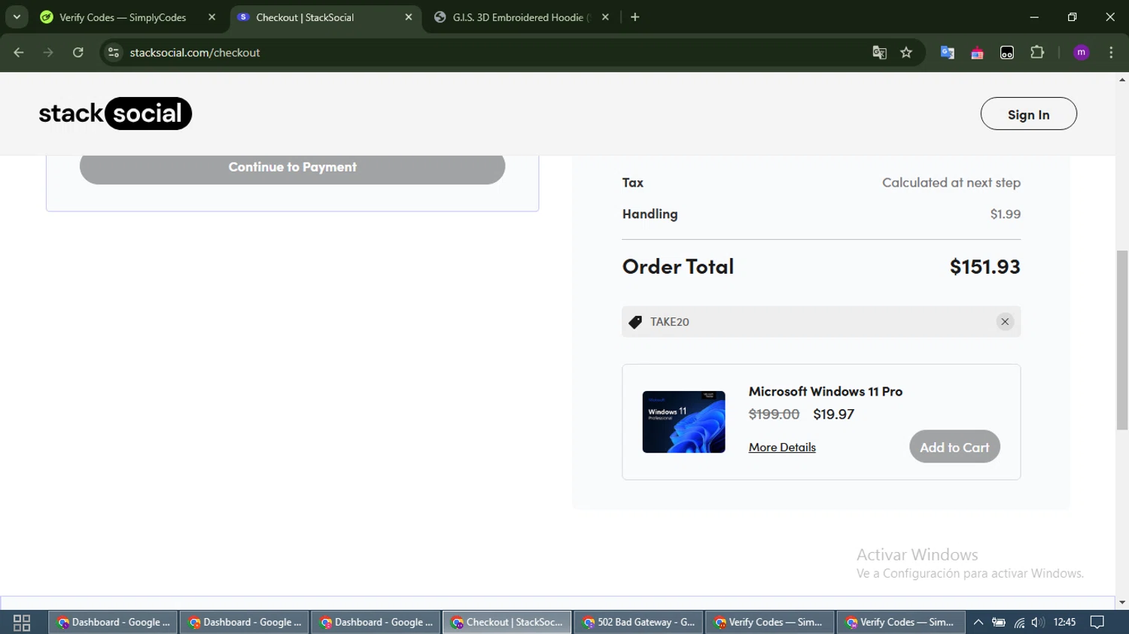Open the Google Translate page icon
Screen dimensions: 1129x634
pos(879,53)
